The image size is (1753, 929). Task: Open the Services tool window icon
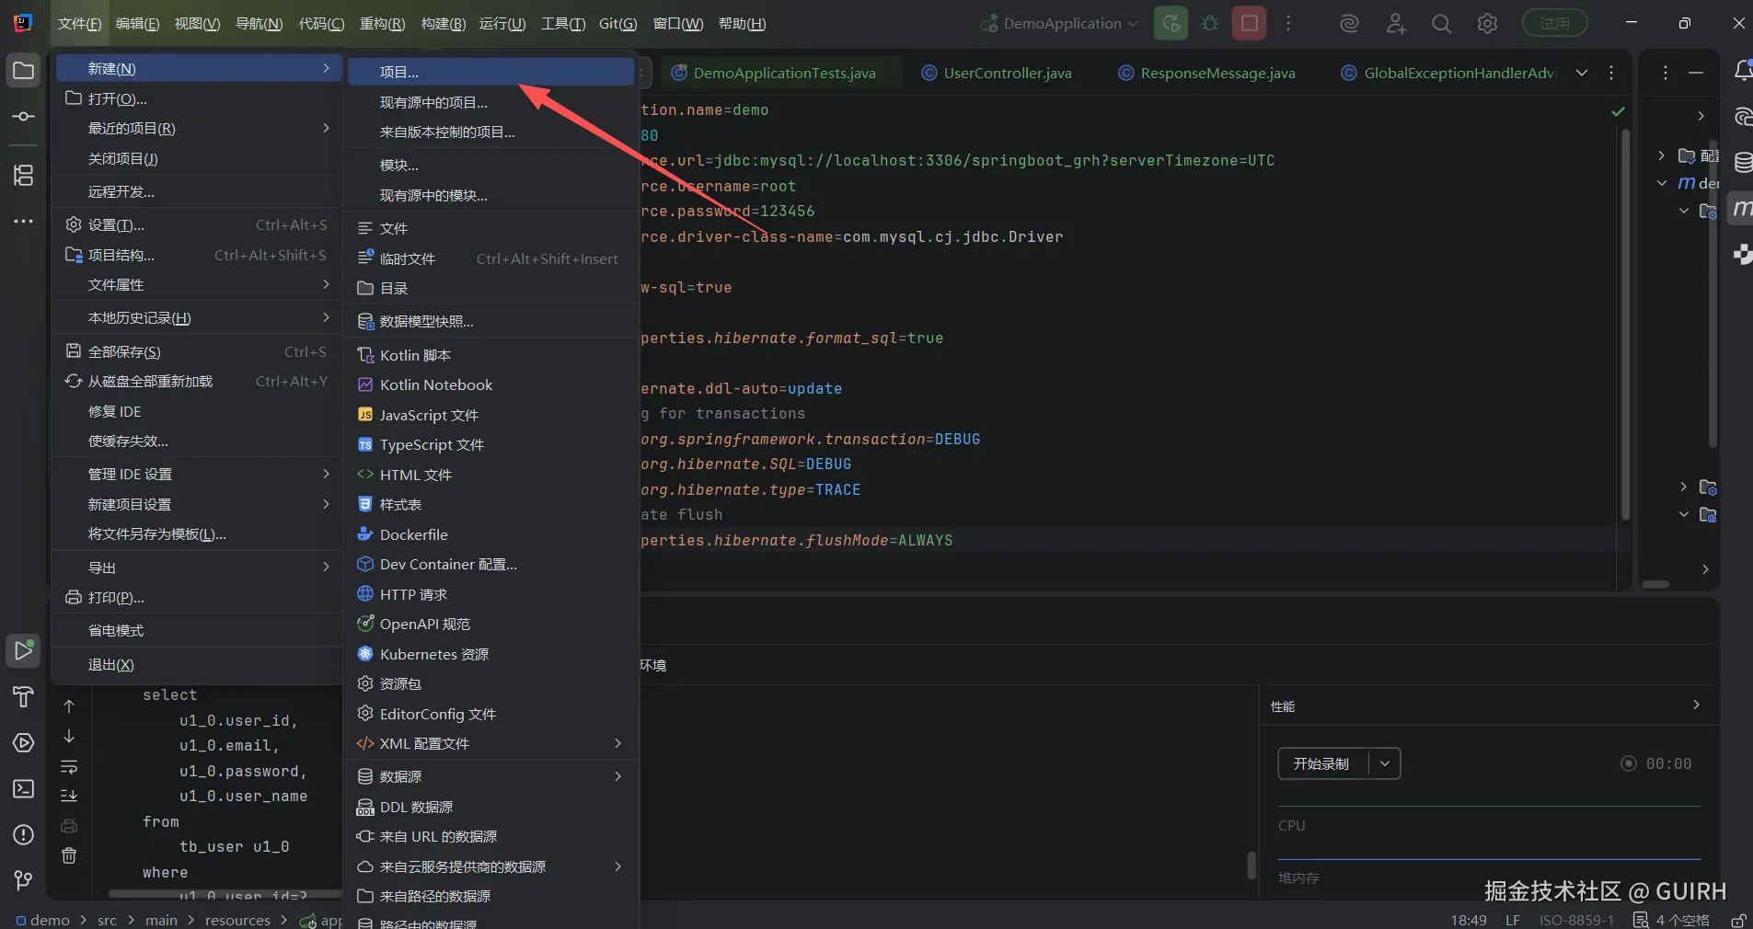(24, 742)
